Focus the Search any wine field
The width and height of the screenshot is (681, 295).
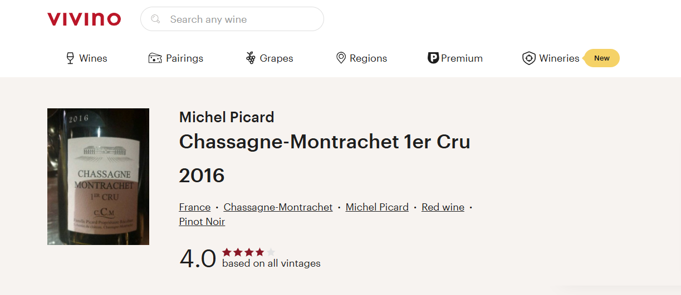[239, 19]
